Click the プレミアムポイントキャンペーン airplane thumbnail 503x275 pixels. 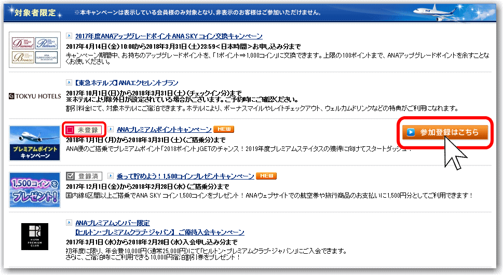[35, 143]
